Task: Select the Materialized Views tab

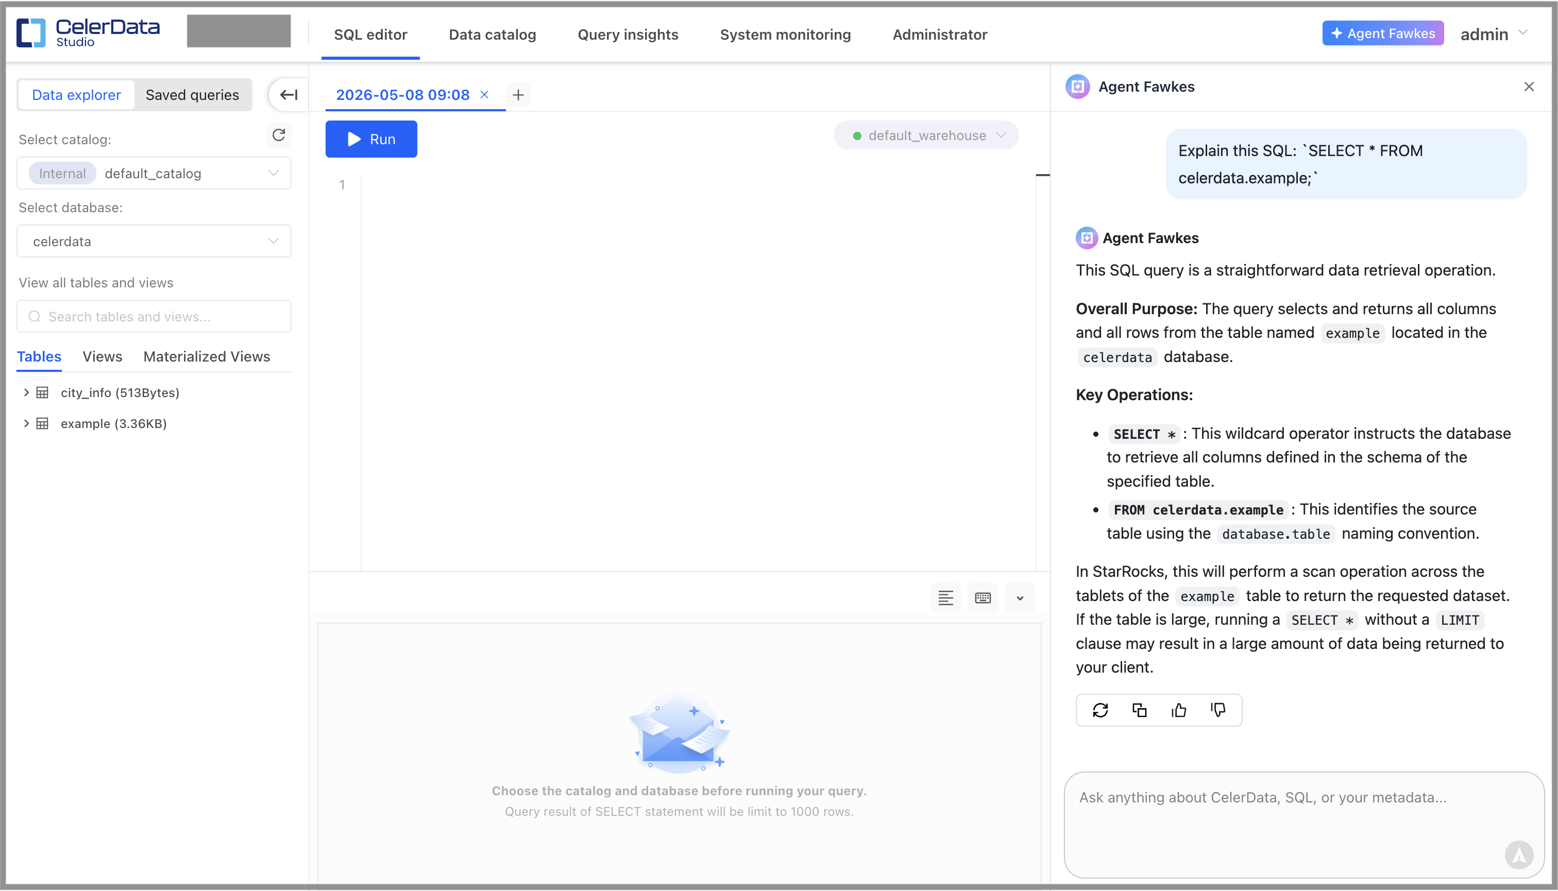Action: coord(207,357)
